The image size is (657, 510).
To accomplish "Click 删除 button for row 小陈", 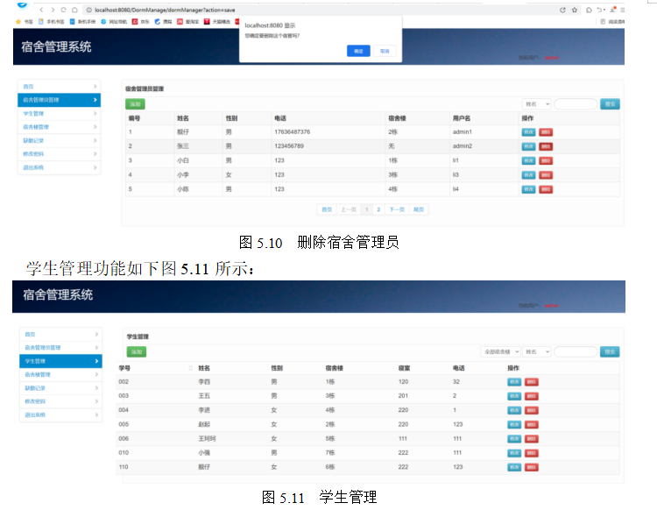I will pos(546,189).
